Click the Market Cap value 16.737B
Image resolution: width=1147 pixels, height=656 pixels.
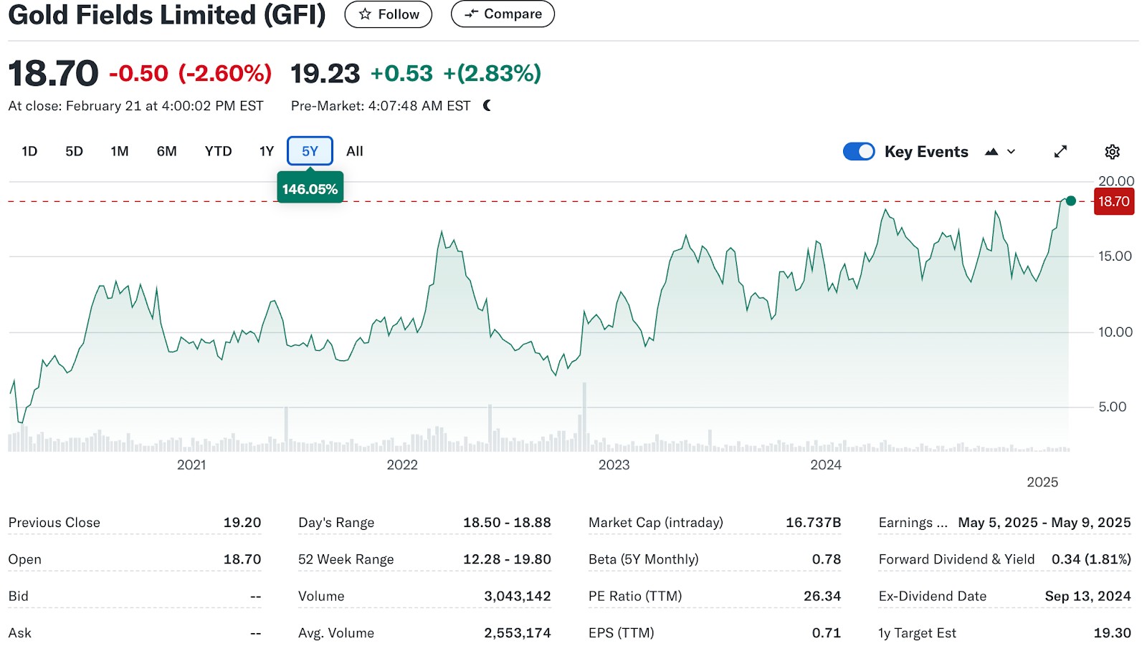point(813,522)
